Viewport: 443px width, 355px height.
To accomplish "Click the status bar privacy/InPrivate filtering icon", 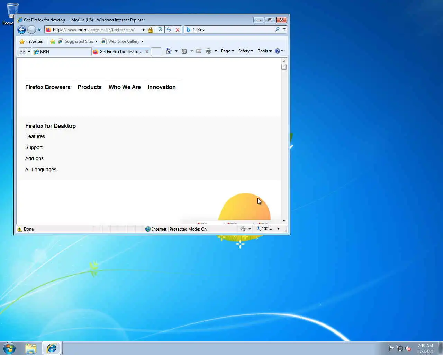I will point(243,229).
